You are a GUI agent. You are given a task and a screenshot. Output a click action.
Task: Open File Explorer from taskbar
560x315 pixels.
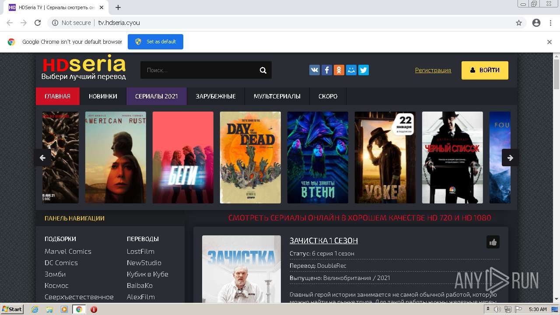pyautogui.click(x=49, y=309)
